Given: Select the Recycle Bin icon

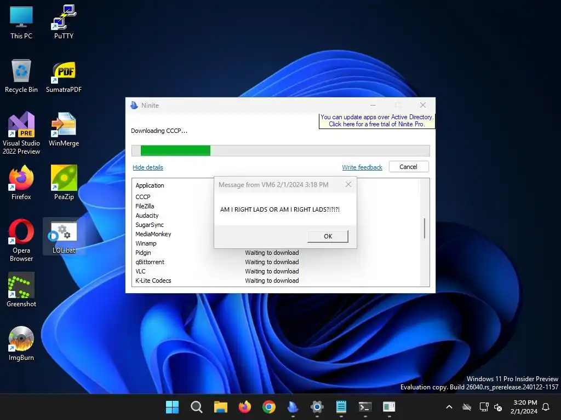Looking at the screenshot, I should [21, 76].
